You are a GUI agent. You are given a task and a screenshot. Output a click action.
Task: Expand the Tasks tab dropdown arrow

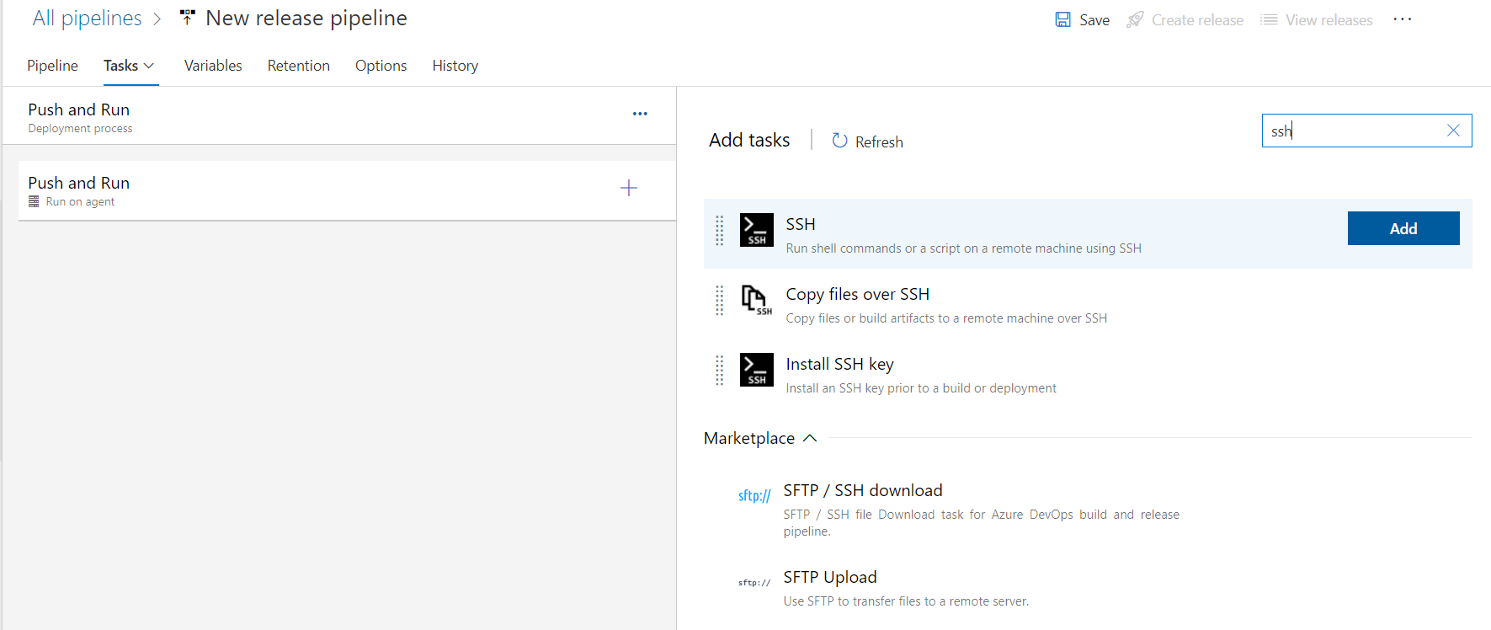point(149,66)
